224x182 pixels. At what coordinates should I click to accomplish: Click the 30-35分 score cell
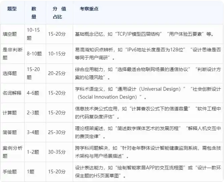point(57,152)
